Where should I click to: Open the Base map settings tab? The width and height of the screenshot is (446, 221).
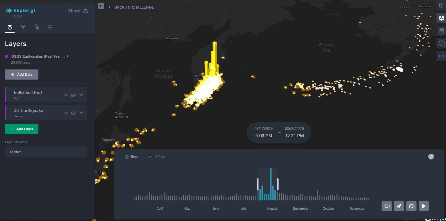50,28
